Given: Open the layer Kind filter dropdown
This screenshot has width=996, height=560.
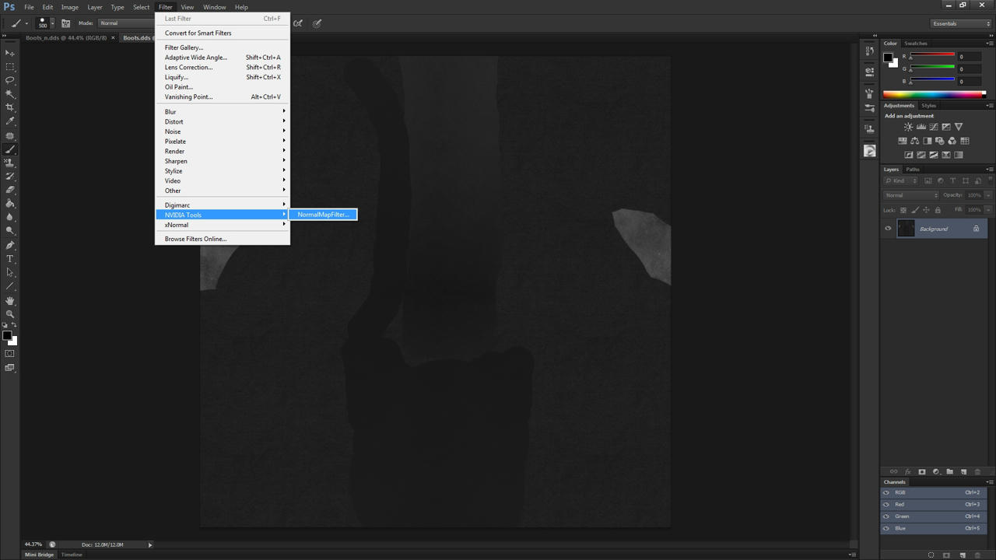Looking at the screenshot, I should coord(901,180).
